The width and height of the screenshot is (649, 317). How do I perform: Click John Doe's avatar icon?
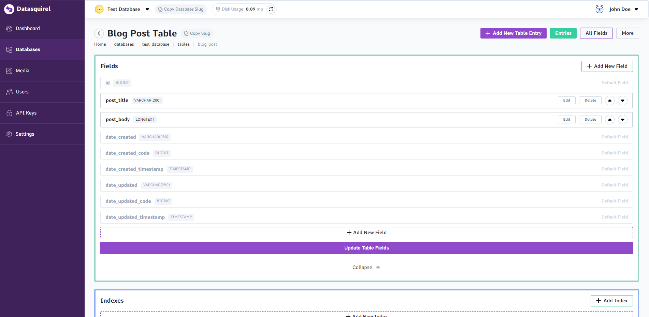click(600, 9)
